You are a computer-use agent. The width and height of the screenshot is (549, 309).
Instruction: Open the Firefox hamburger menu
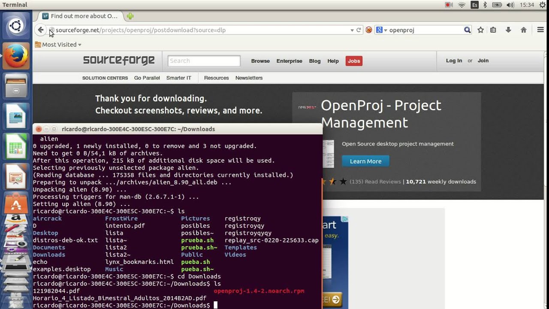540,30
